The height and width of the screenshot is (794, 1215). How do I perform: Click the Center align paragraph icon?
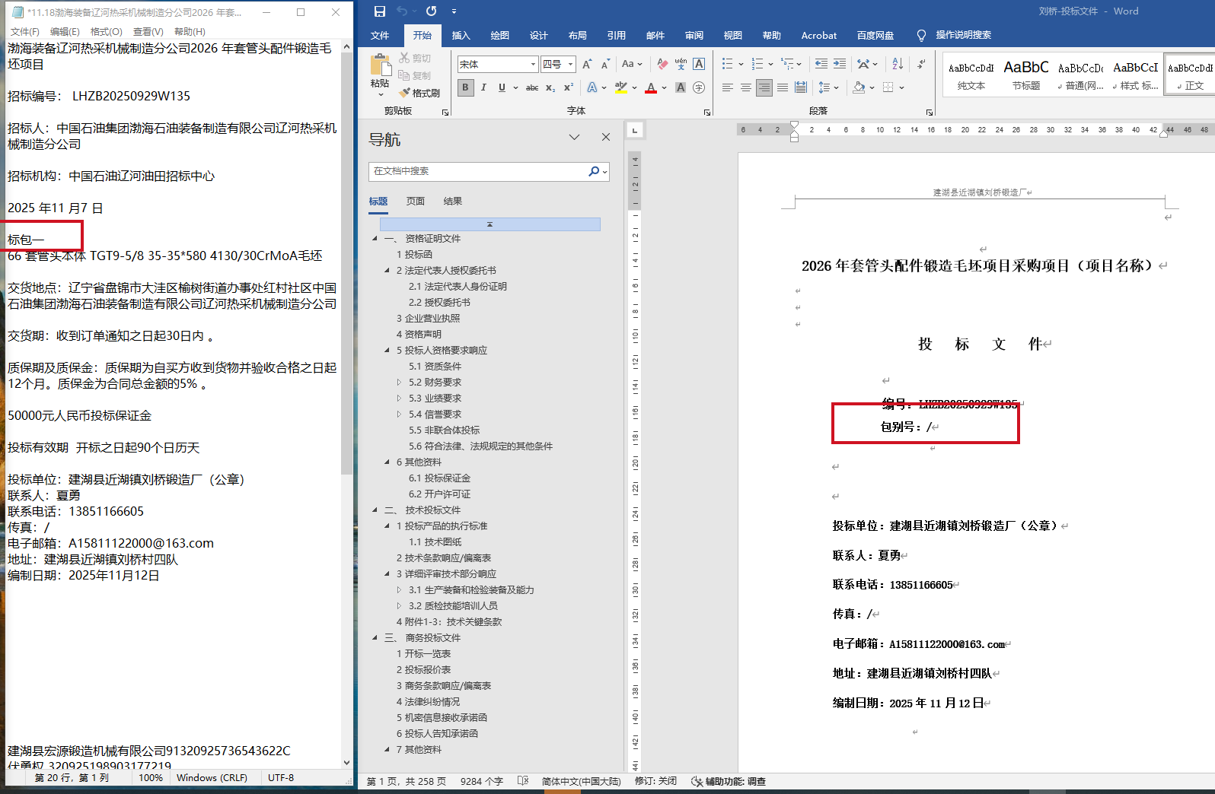[x=746, y=87]
